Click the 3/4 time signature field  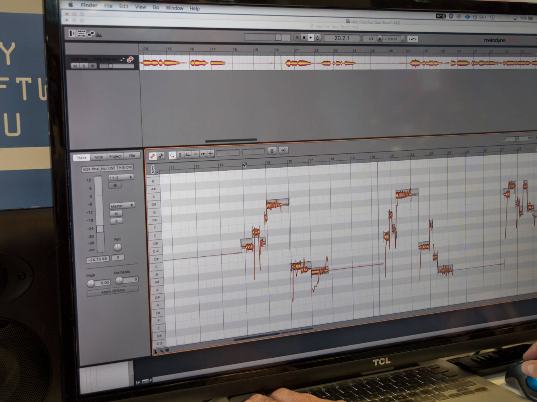click(370, 39)
